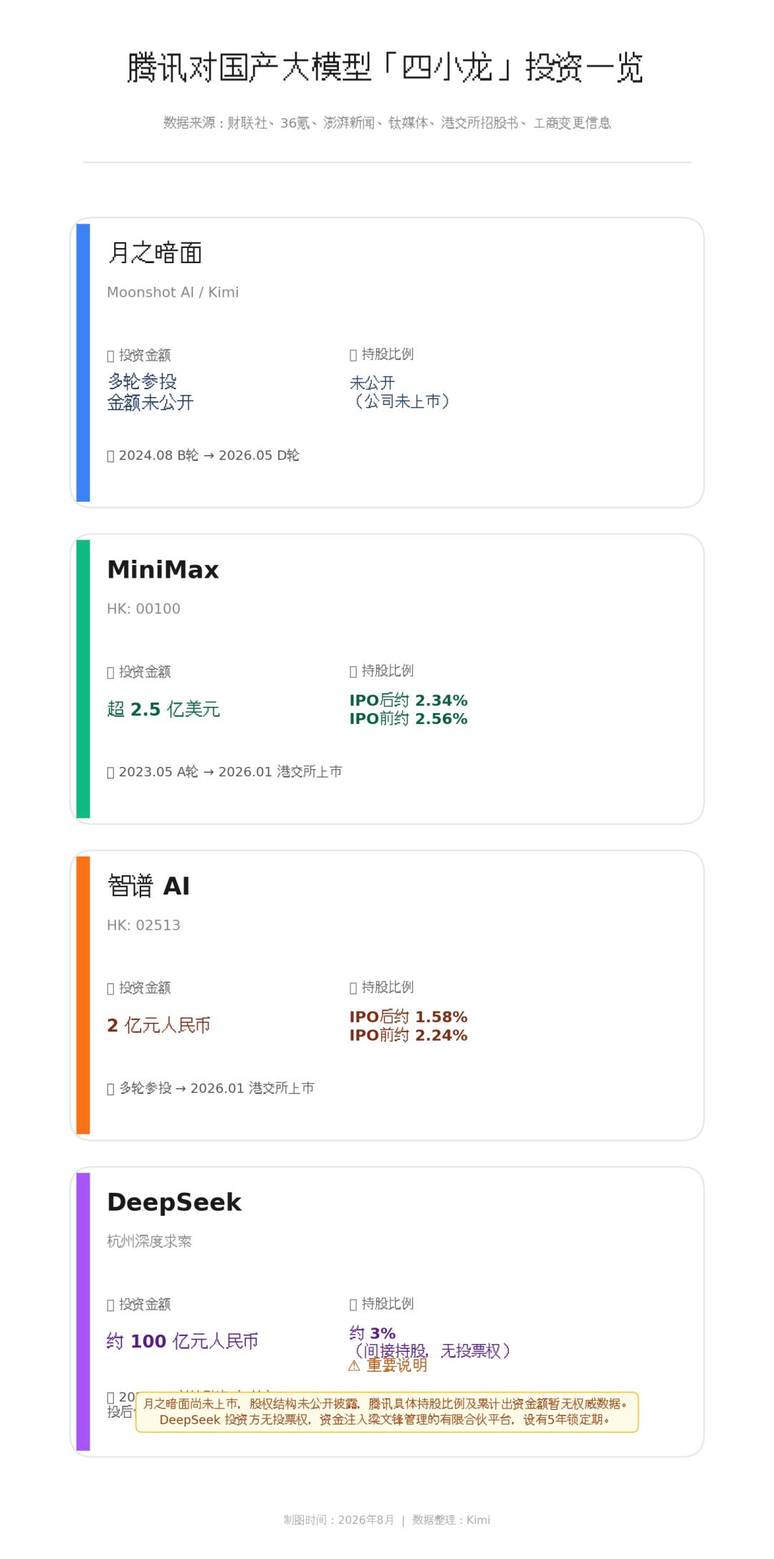This screenshot has width=774, height=1559.
Task: Click the yellow 重要说明 note box
Action: point(387,1412)
